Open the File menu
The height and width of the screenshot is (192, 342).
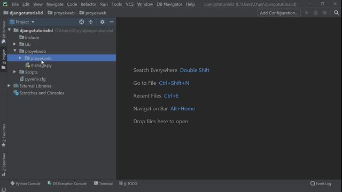click(x=15, y=4)
